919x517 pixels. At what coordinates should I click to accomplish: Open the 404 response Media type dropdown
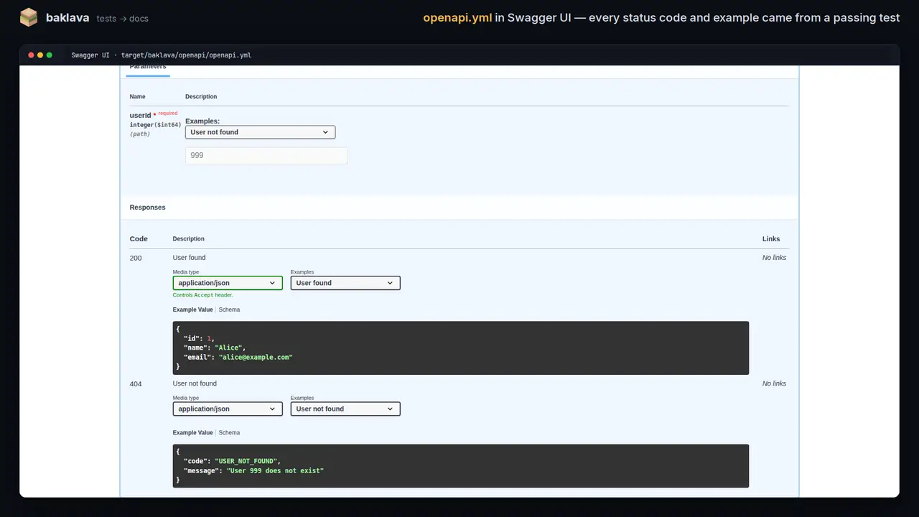228,409
